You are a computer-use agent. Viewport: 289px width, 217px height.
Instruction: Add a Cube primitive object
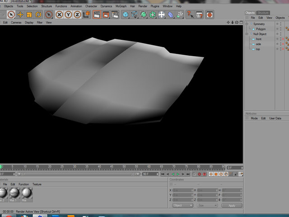126,14
